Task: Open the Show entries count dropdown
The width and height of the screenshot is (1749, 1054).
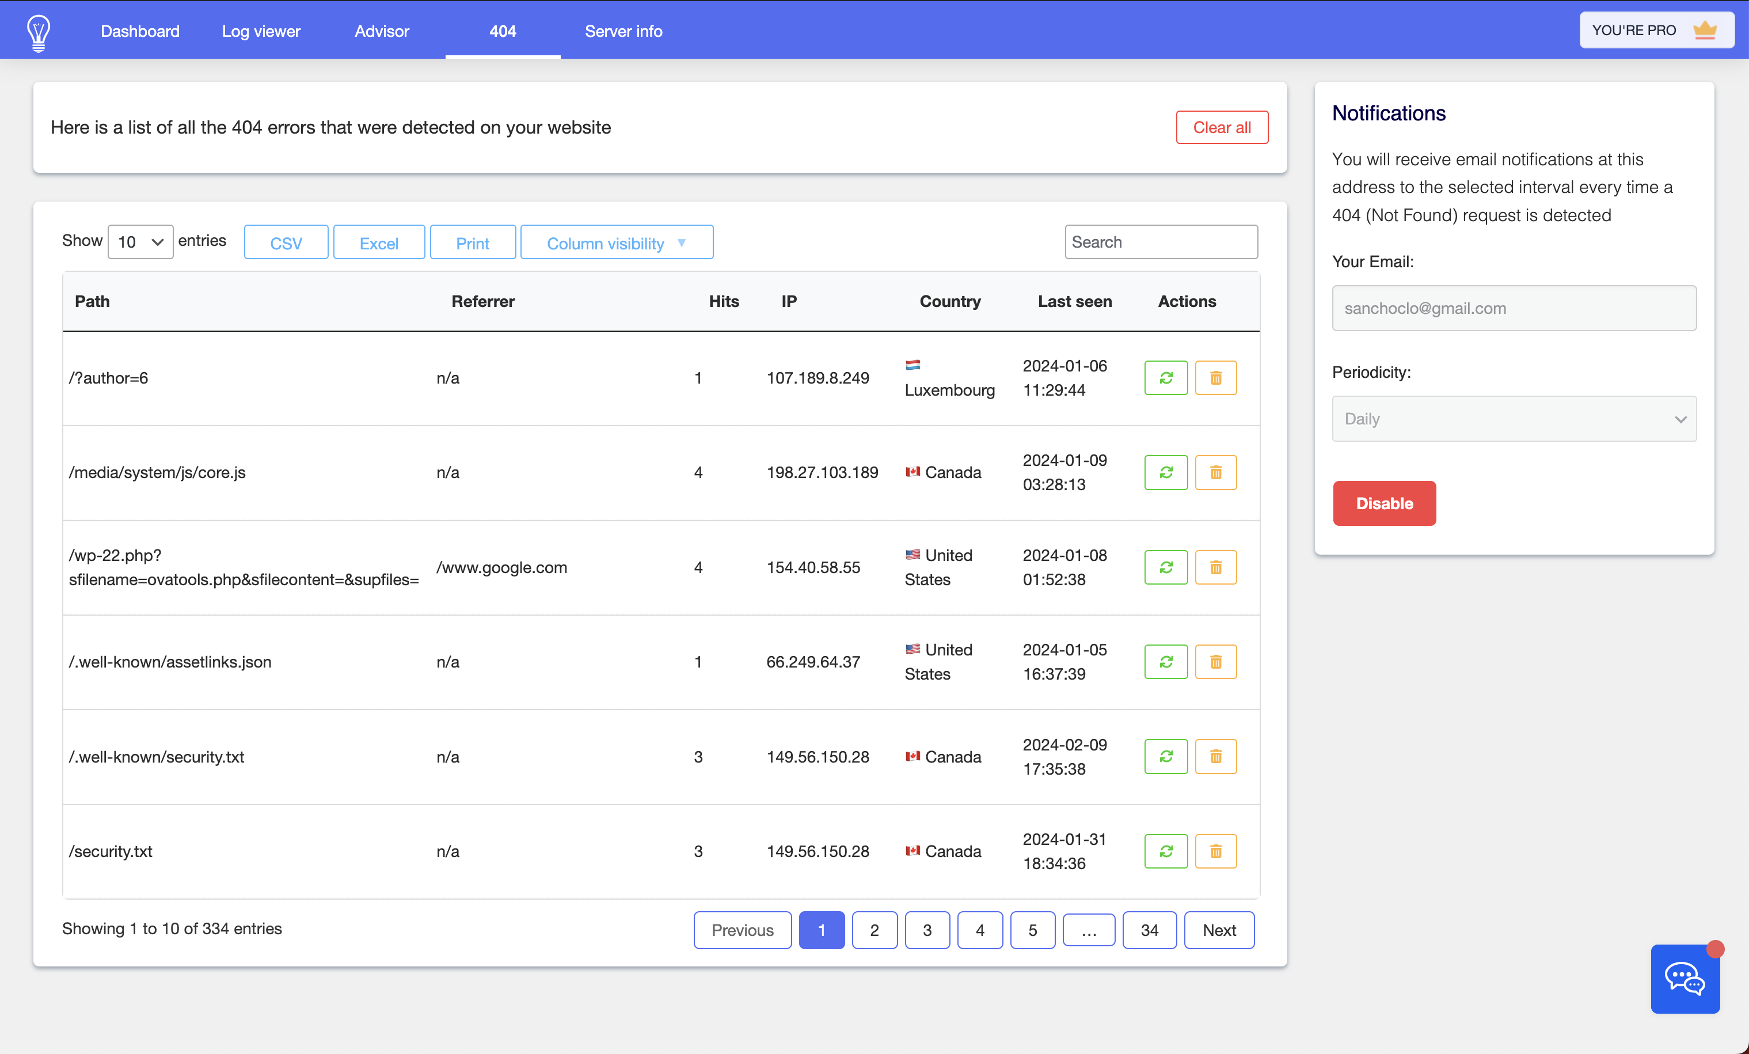Action: 140,242
